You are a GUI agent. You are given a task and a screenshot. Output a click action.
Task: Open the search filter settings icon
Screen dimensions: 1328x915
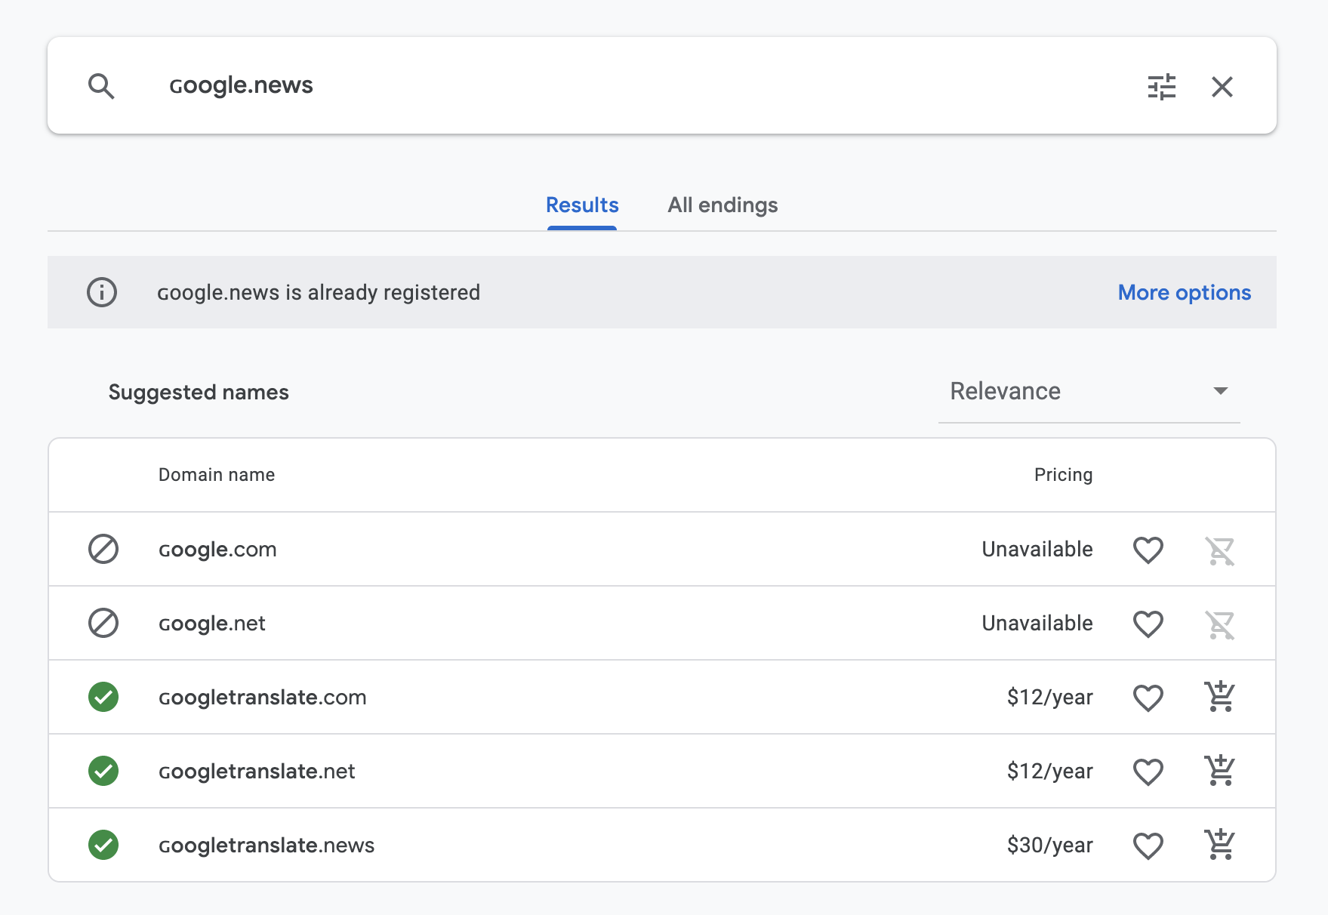point(1161,87)
